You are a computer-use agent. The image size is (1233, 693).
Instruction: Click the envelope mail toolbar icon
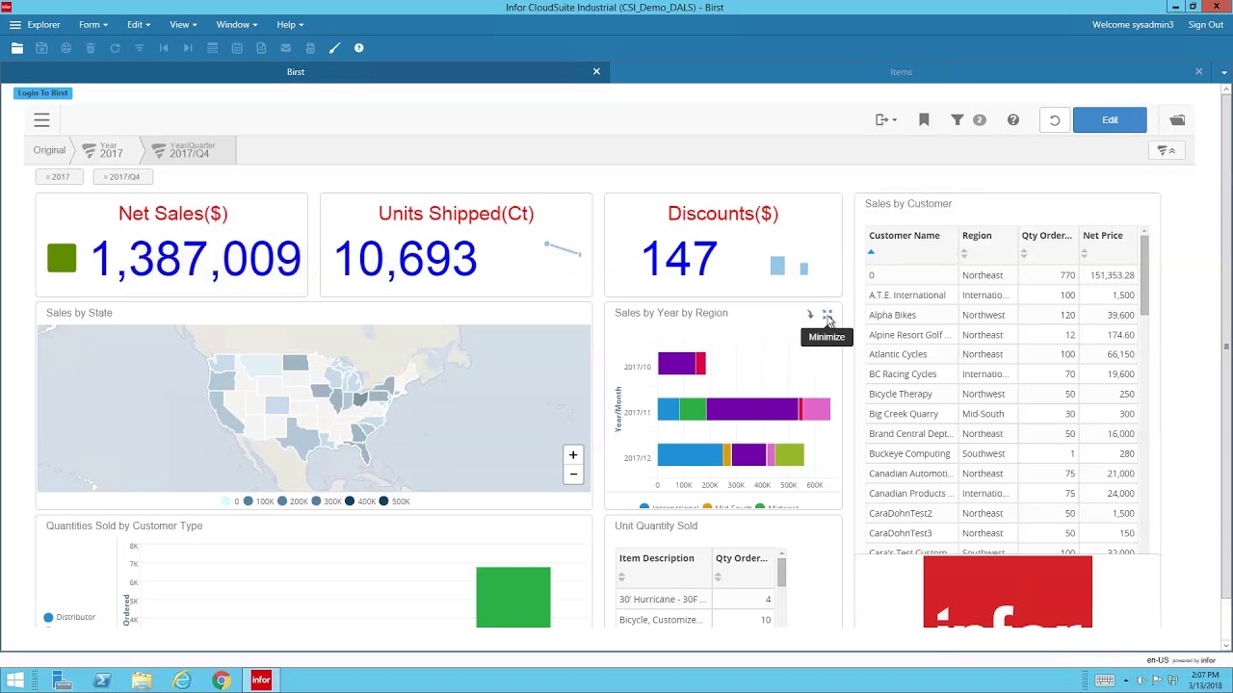285,48
